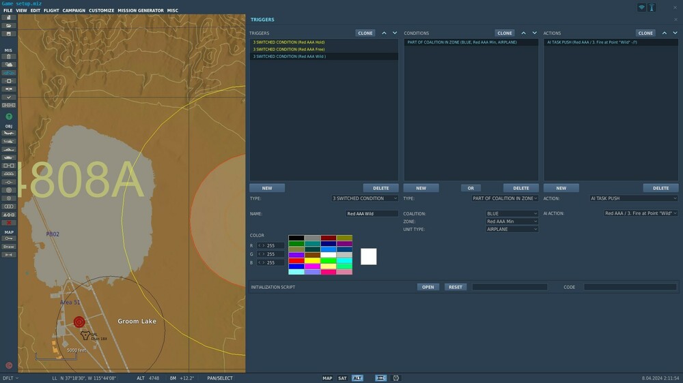Open the CAMPAIGN menu
This screenshot has height=383, width=683.
[74, 11]
